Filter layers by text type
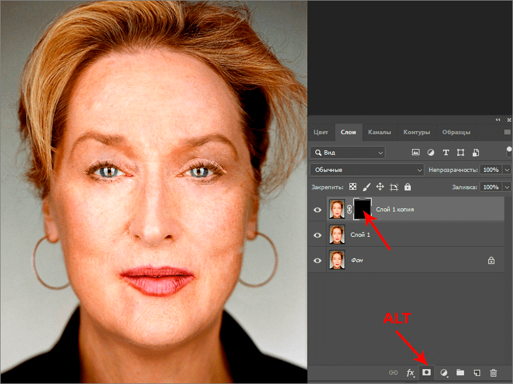This screenshot has height=384, width=513. tap(445, 152)
